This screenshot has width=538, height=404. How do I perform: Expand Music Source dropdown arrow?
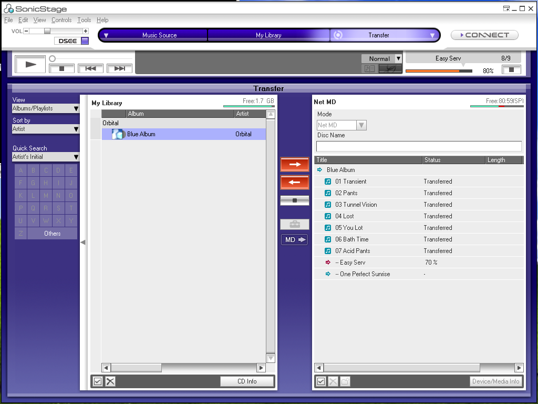point(106,35)
